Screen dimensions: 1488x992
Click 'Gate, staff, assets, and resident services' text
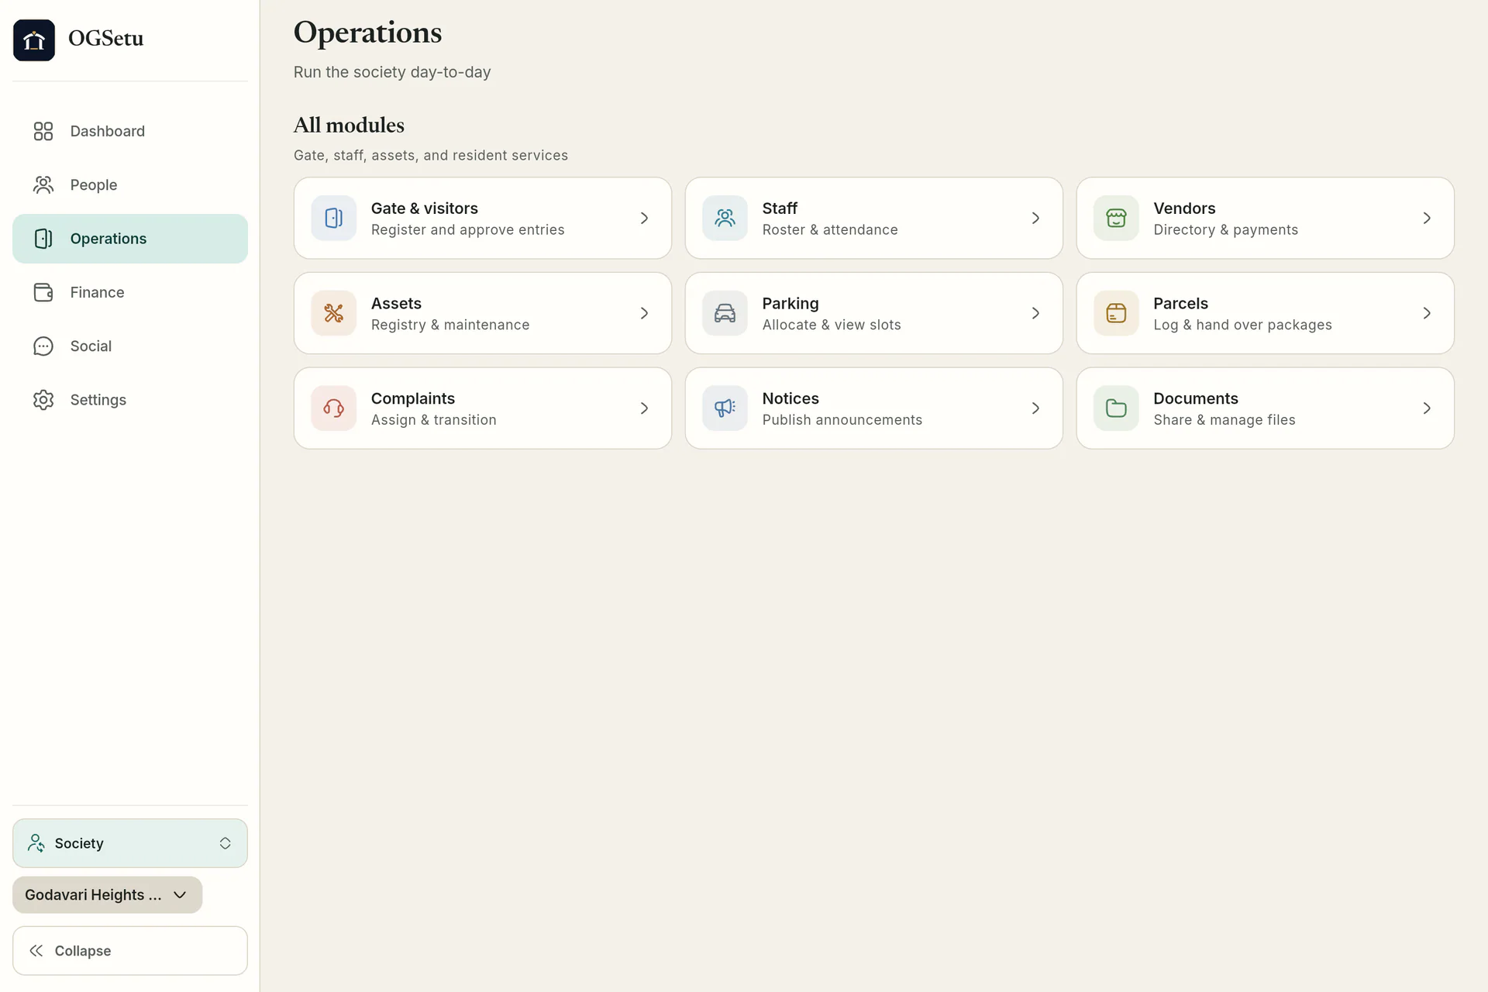pos(431,155)
